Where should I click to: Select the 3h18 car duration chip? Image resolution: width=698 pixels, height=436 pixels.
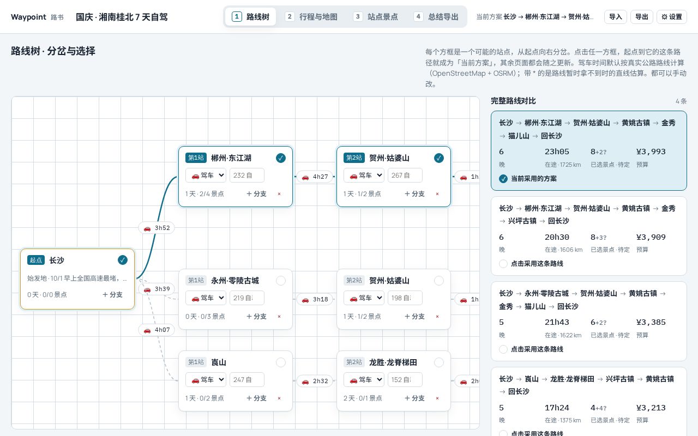(x=315, y=299)
